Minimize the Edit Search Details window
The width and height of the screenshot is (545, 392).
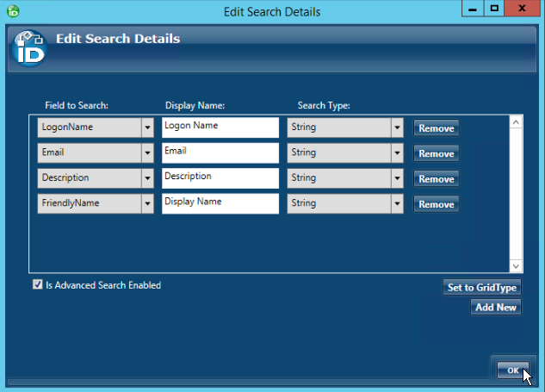(x=473, y=9)
